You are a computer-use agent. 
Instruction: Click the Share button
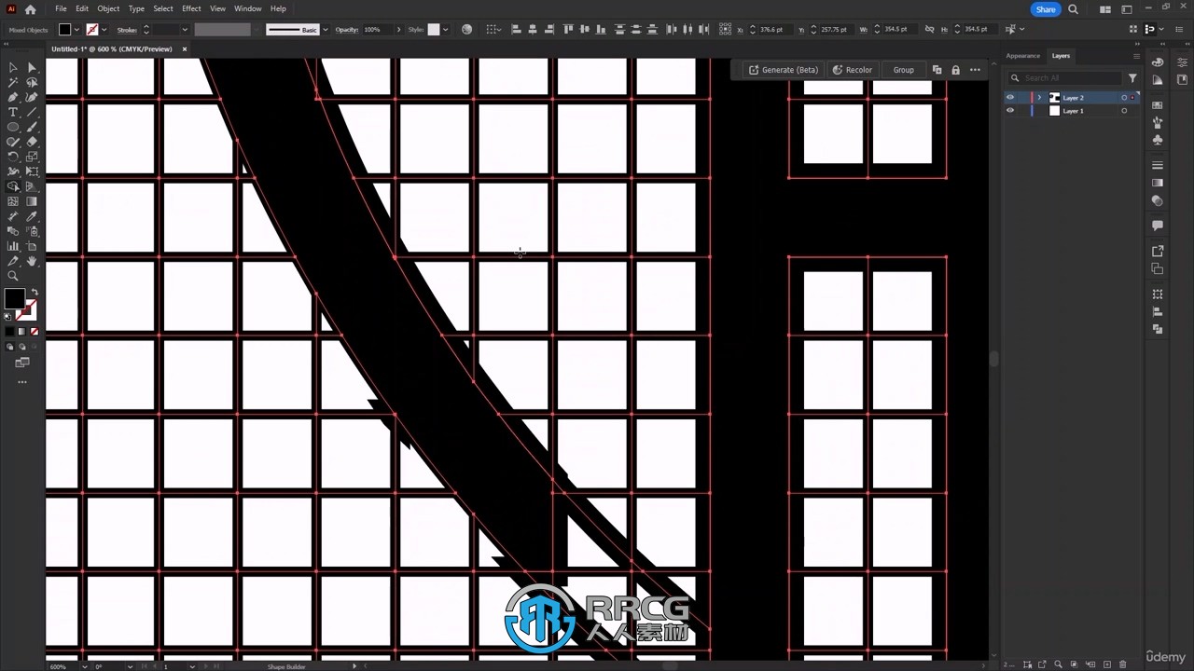click(1046, 9)
